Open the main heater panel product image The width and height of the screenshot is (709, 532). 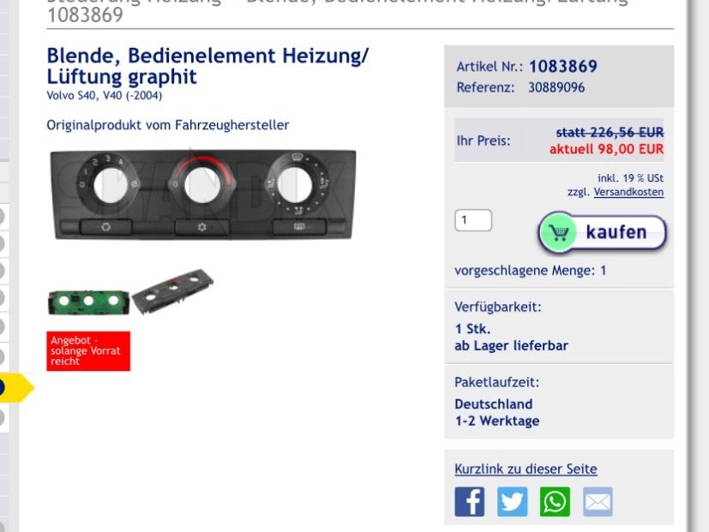pyautogui.click(x=203, y=194)
